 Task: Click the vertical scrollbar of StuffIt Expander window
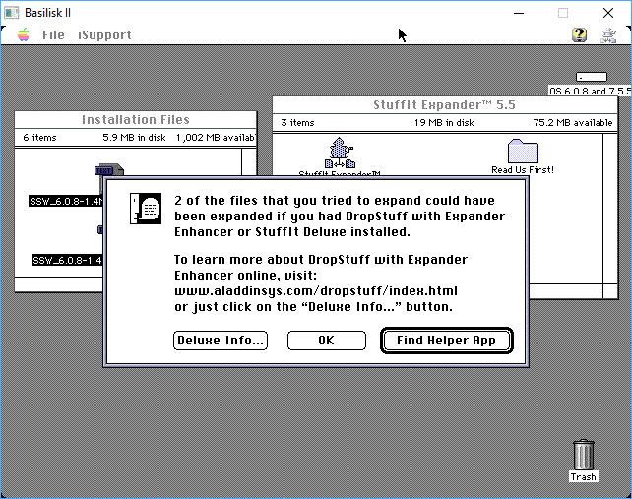(610, 210)
